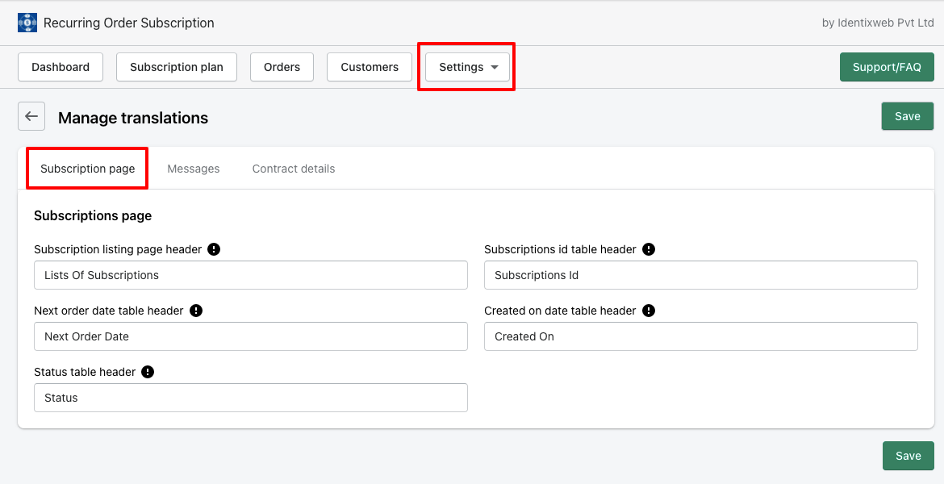Click the 'Manage translations' heading
This screenshot has width=944, height=484.
pyautogui.click(x=133, y=118)
